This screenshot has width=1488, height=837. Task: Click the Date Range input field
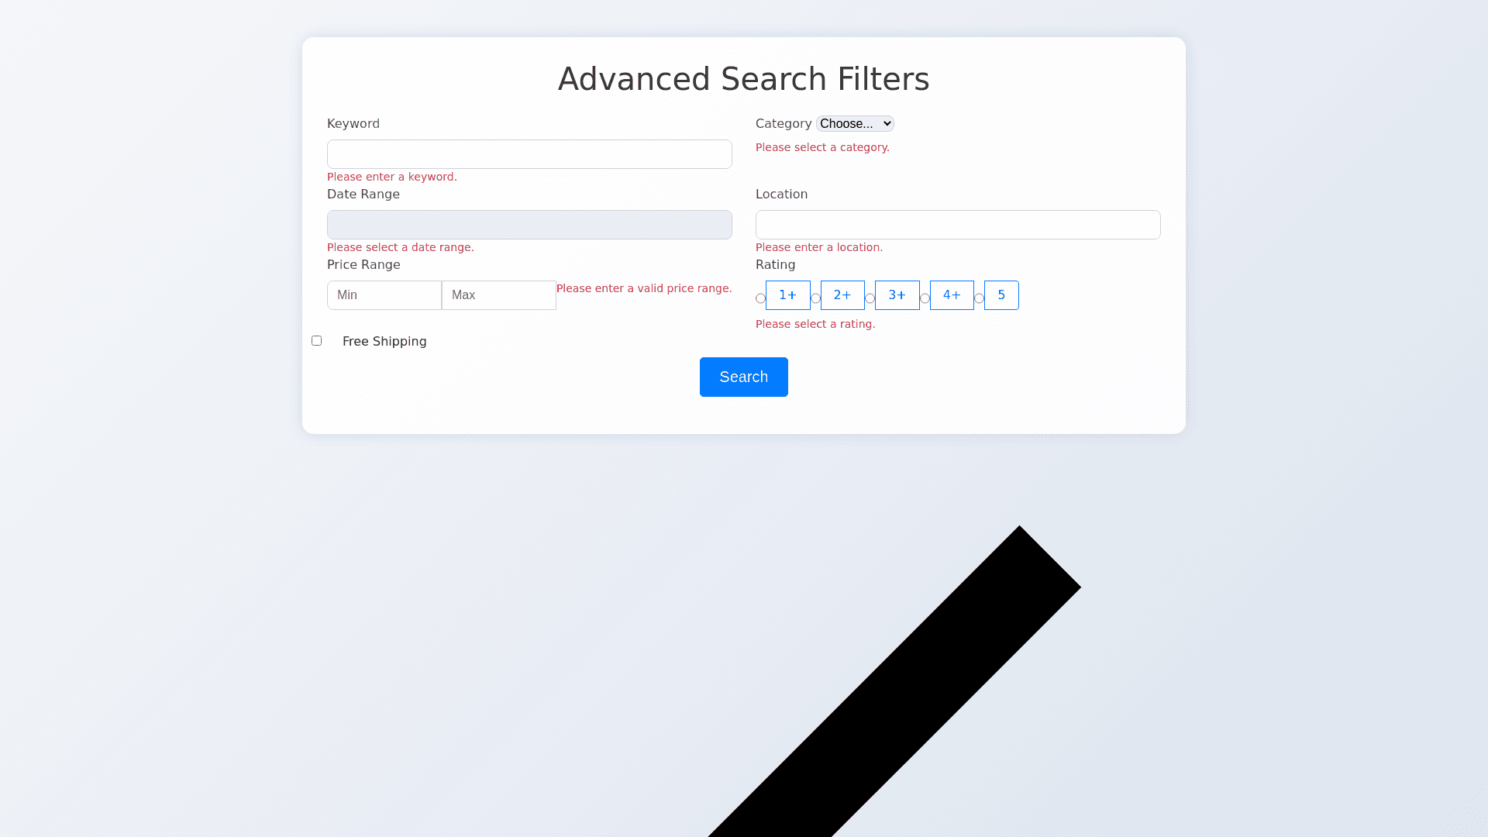point(529,225)
